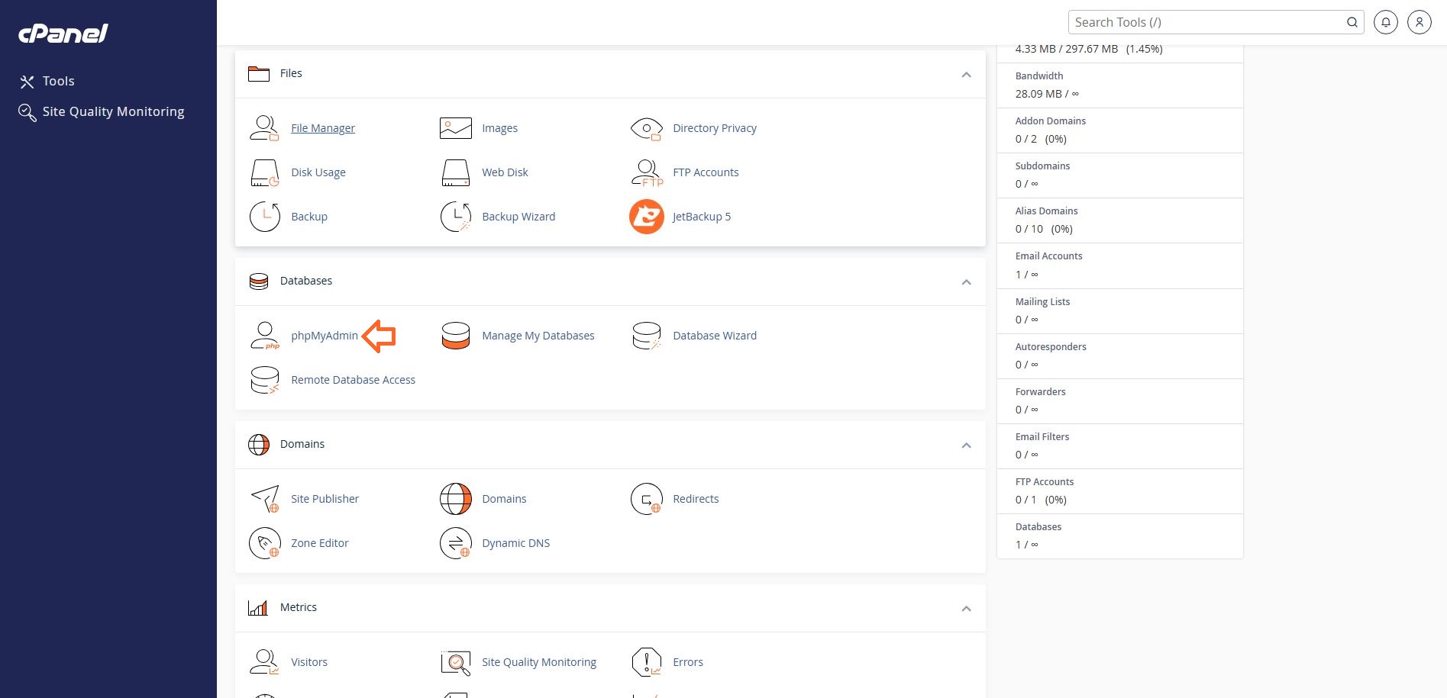Open the File Manager icon

point(264,128)
